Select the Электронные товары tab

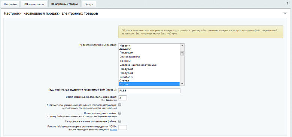pos(64,4)
